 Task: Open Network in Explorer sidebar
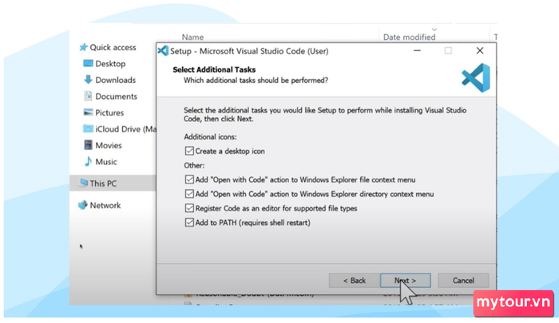click(105, 206)
